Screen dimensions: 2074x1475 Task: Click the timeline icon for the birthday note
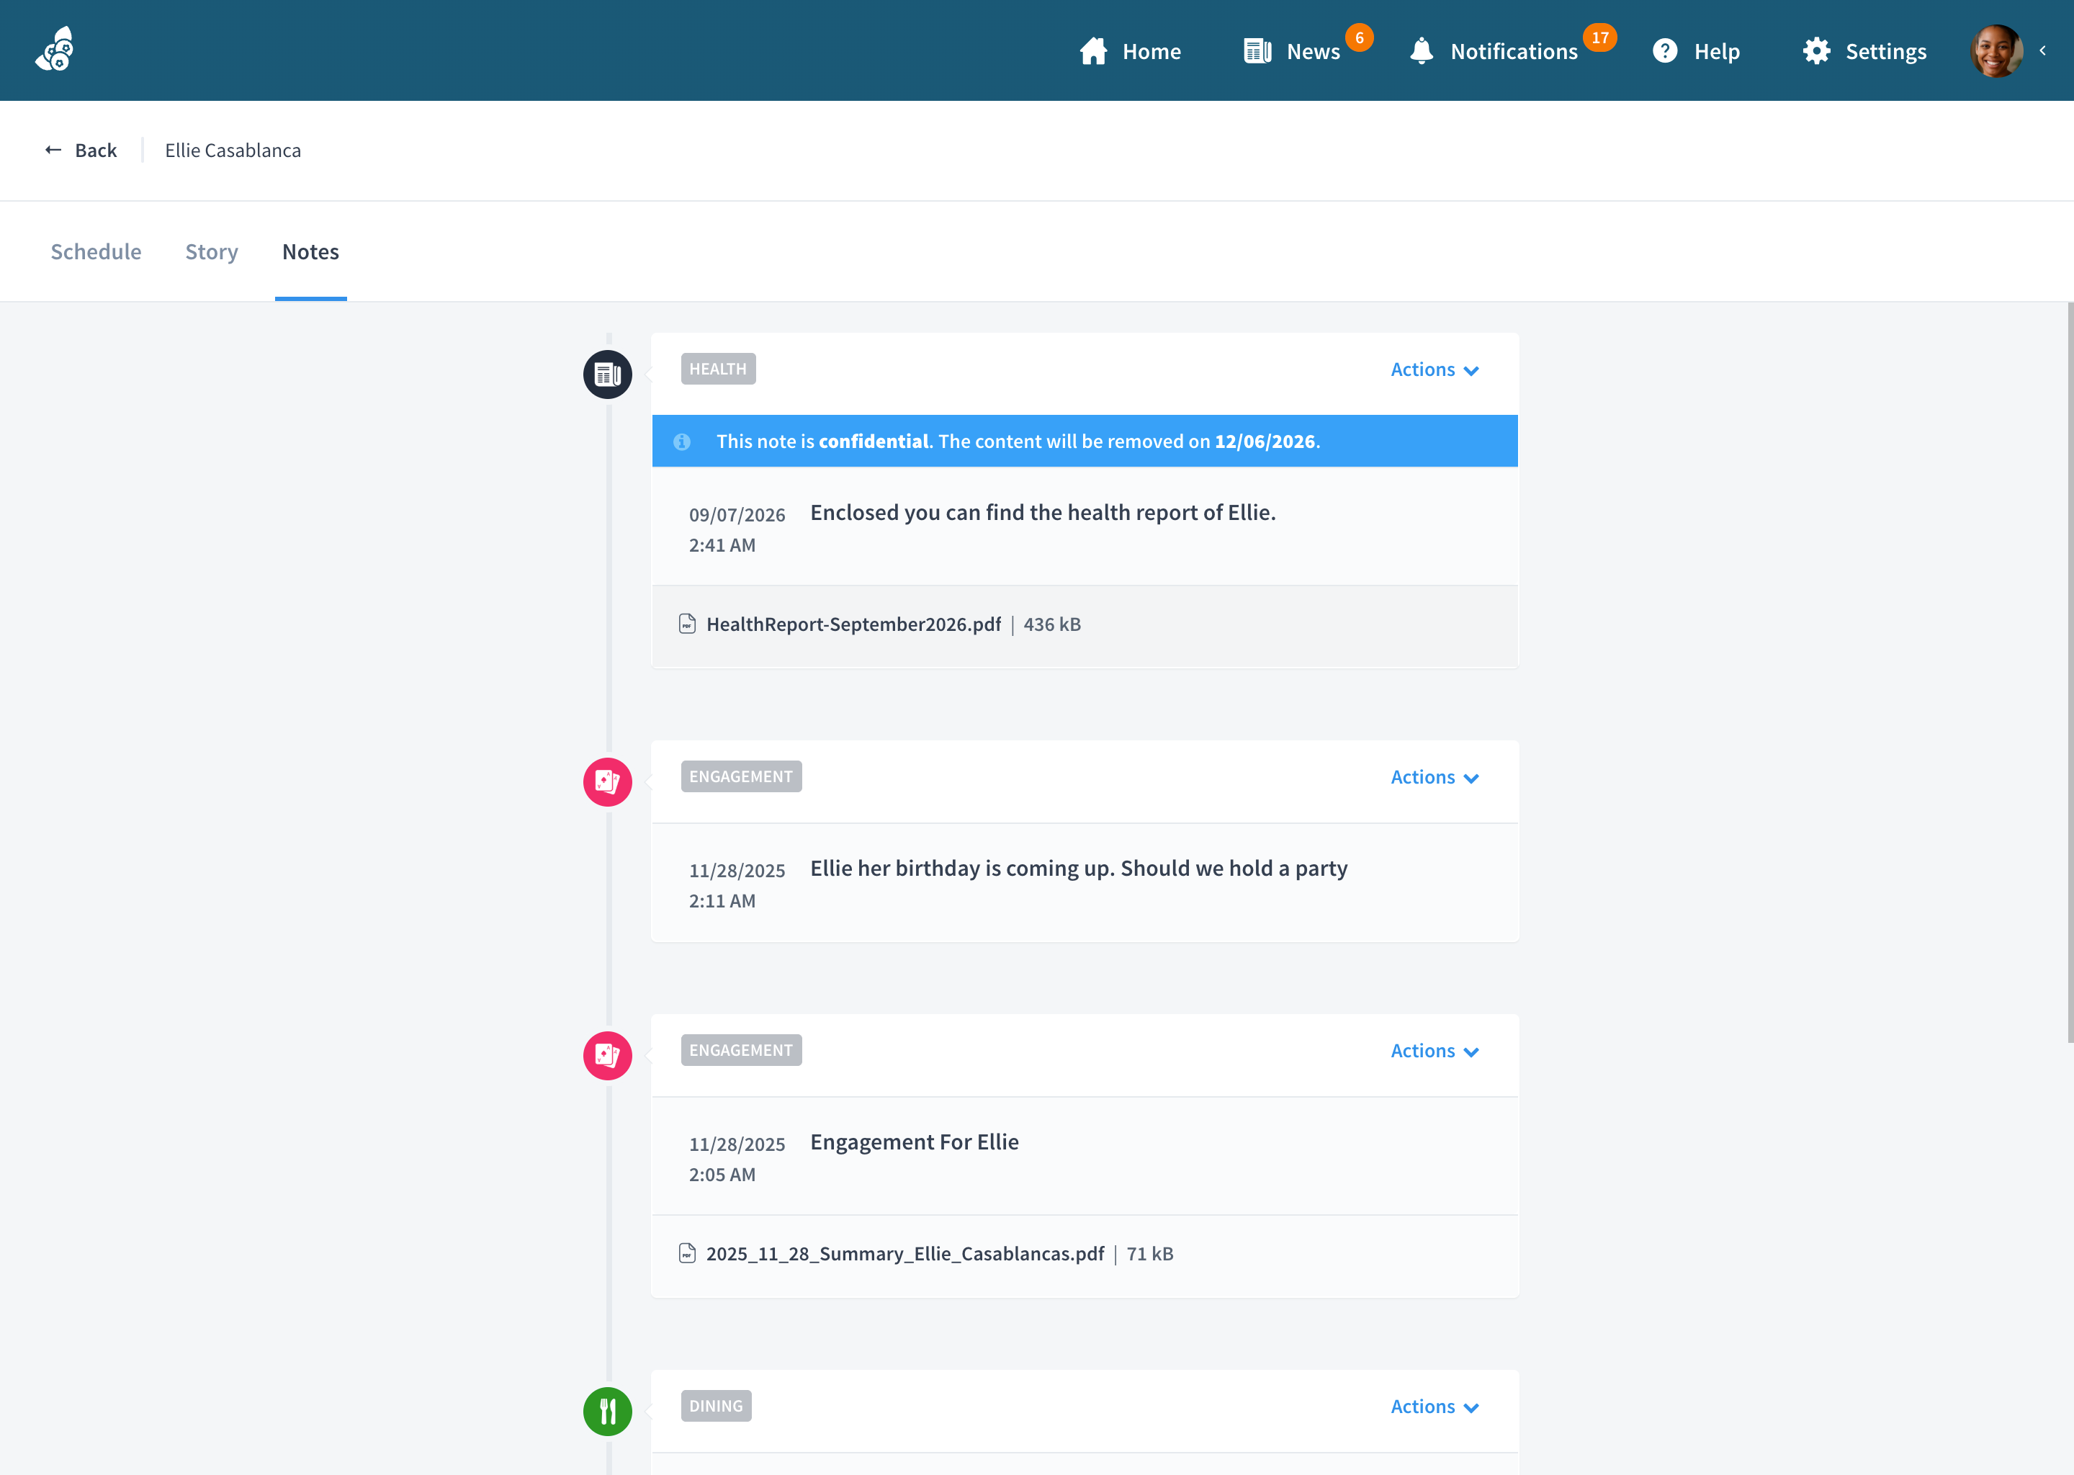(608, 782)
